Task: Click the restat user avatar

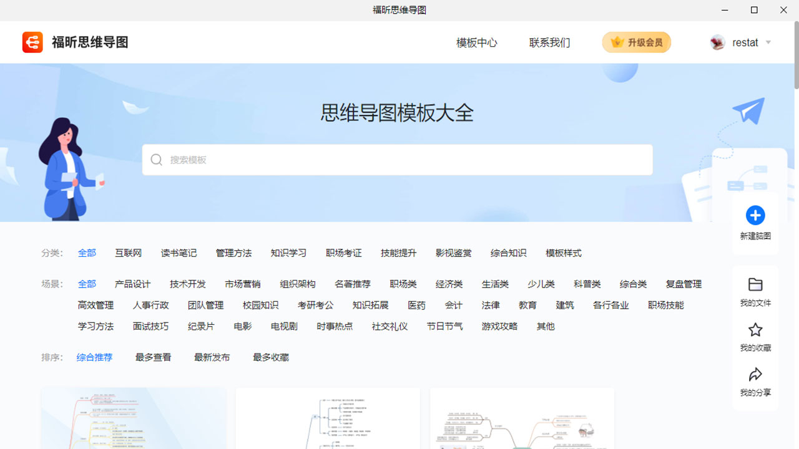Action: tap(717, 42)
